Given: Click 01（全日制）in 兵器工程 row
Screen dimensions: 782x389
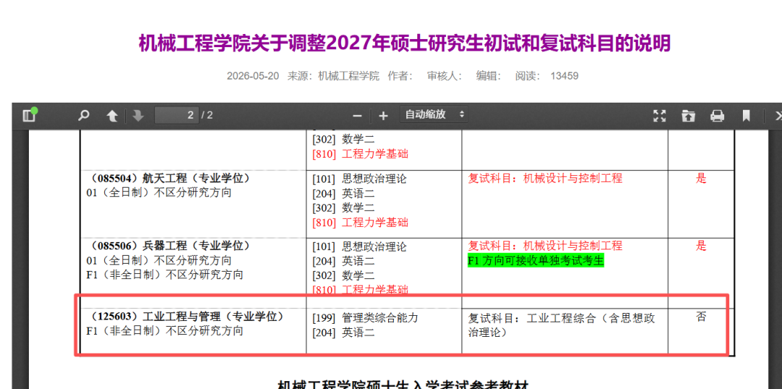Looking at the screenshot, I should [159, 260].
